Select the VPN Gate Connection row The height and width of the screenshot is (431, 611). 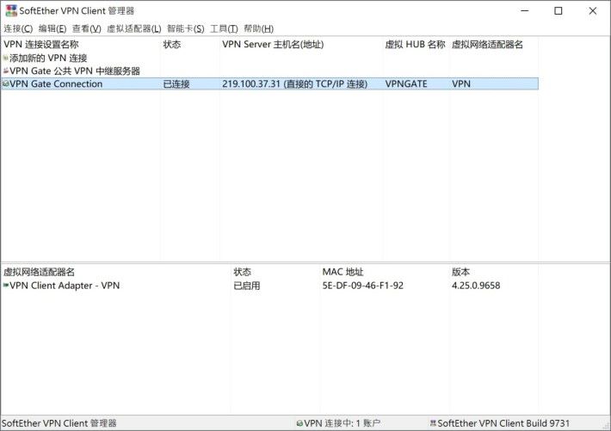point(269,83)
